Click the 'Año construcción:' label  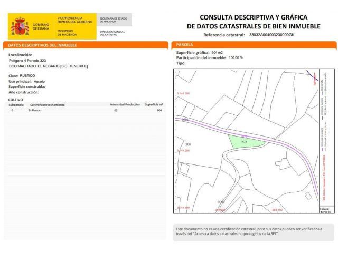(x=23, y=92)
